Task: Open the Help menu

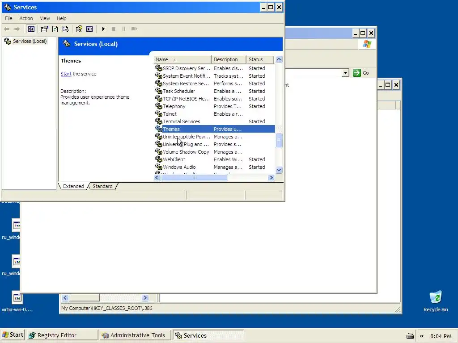Action: [x=61, y=18]
